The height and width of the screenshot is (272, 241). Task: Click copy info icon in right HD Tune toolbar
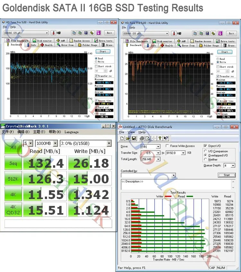point(195,33)
